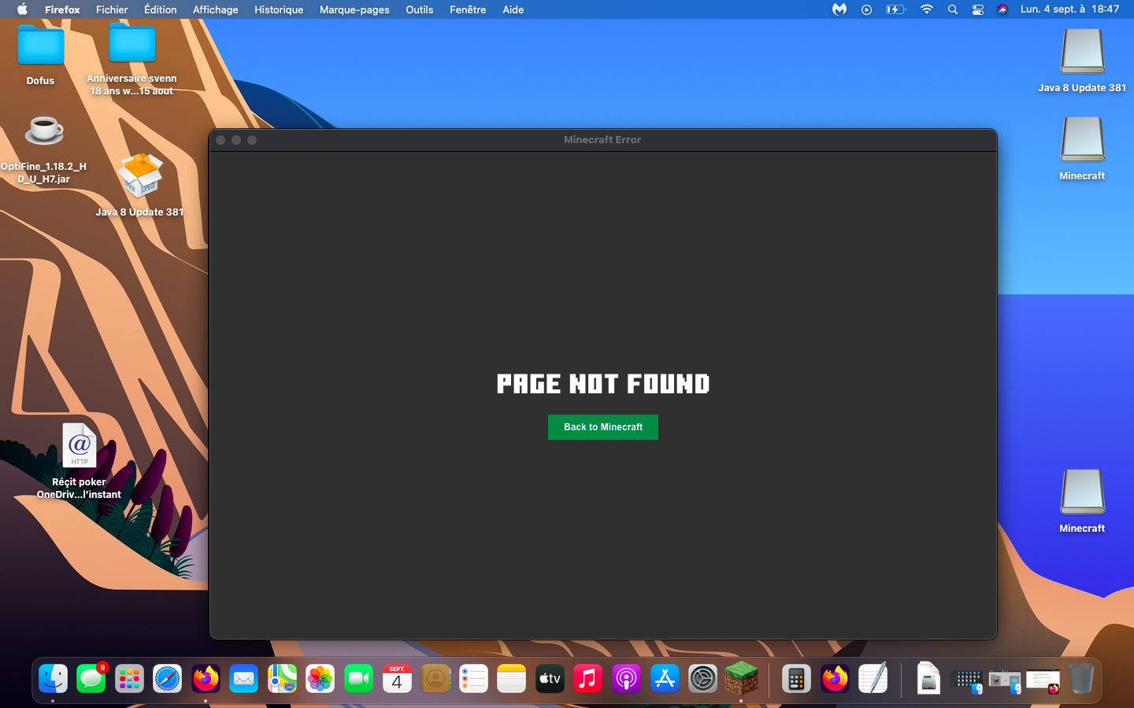
Task: Open the Aide menu
Action: point(513,9)
